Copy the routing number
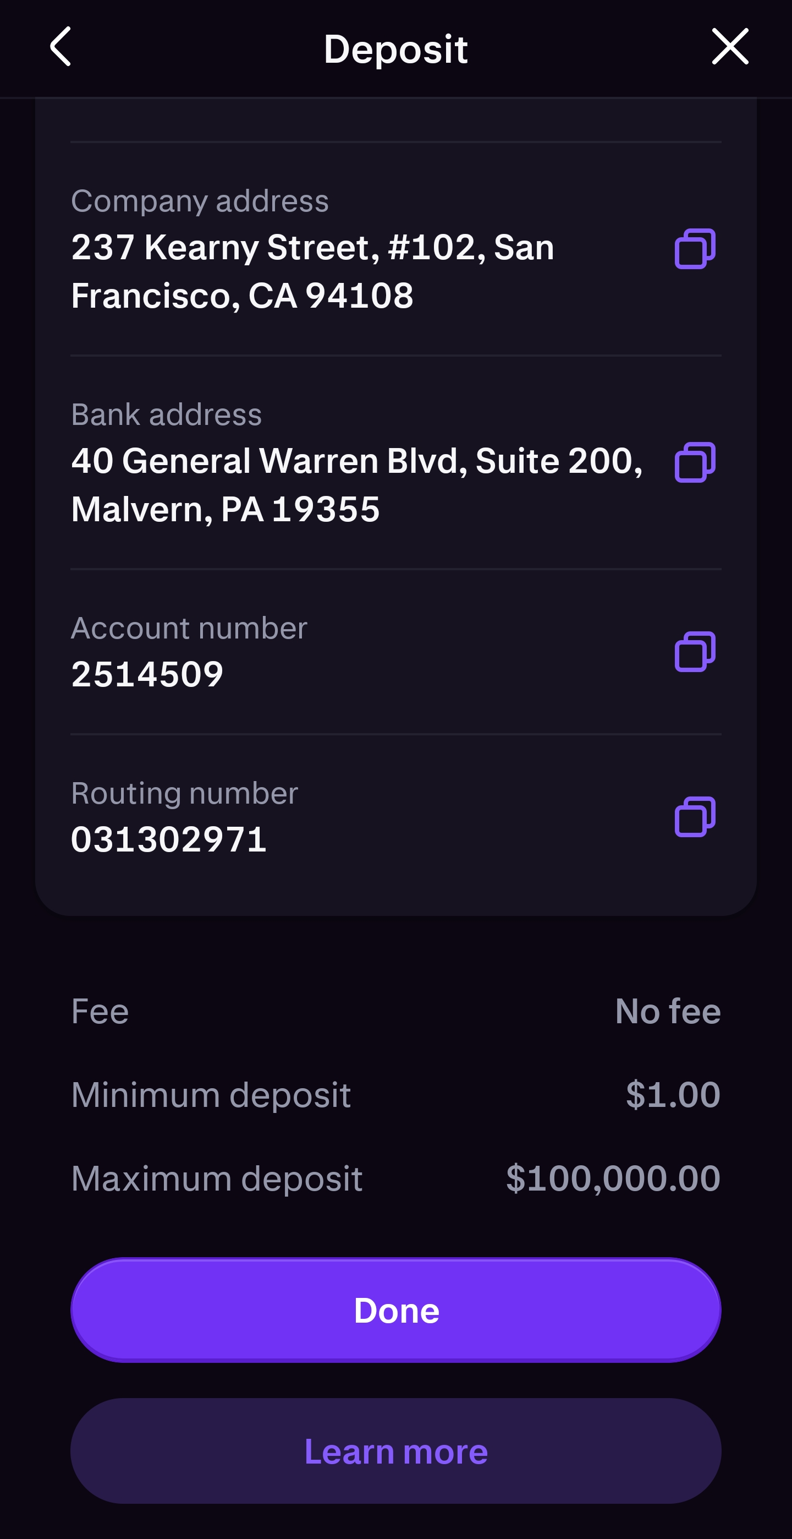 coord(695,817)
